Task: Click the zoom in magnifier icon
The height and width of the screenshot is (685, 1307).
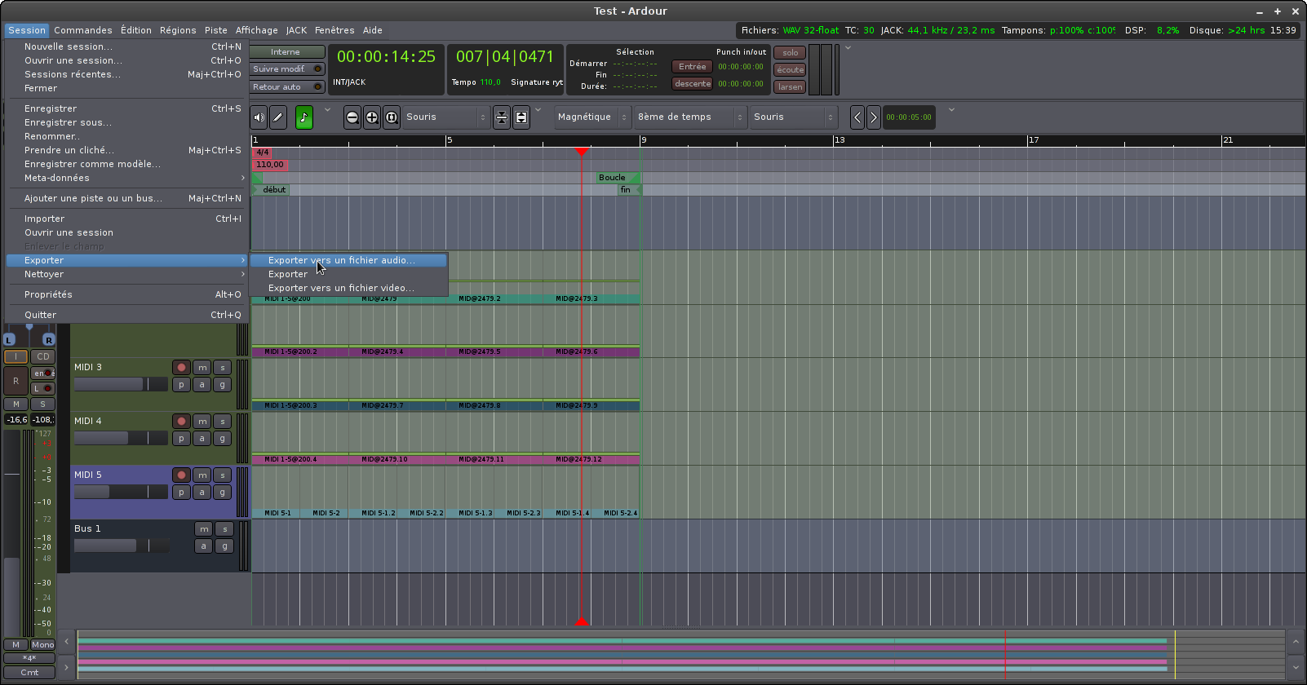Action: 372,117
